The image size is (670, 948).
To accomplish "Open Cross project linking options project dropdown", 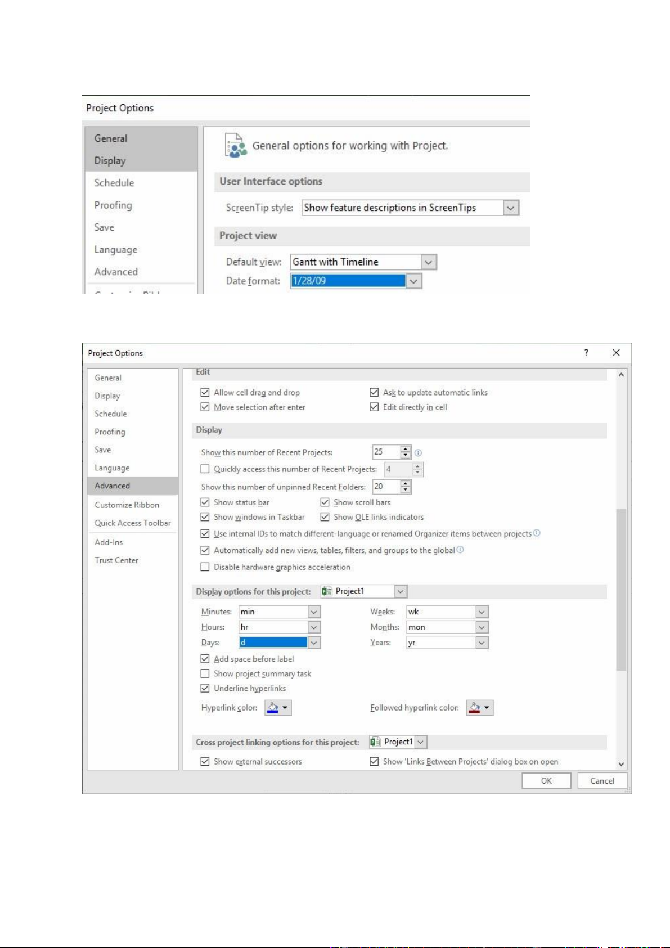I will click(421, 742).
